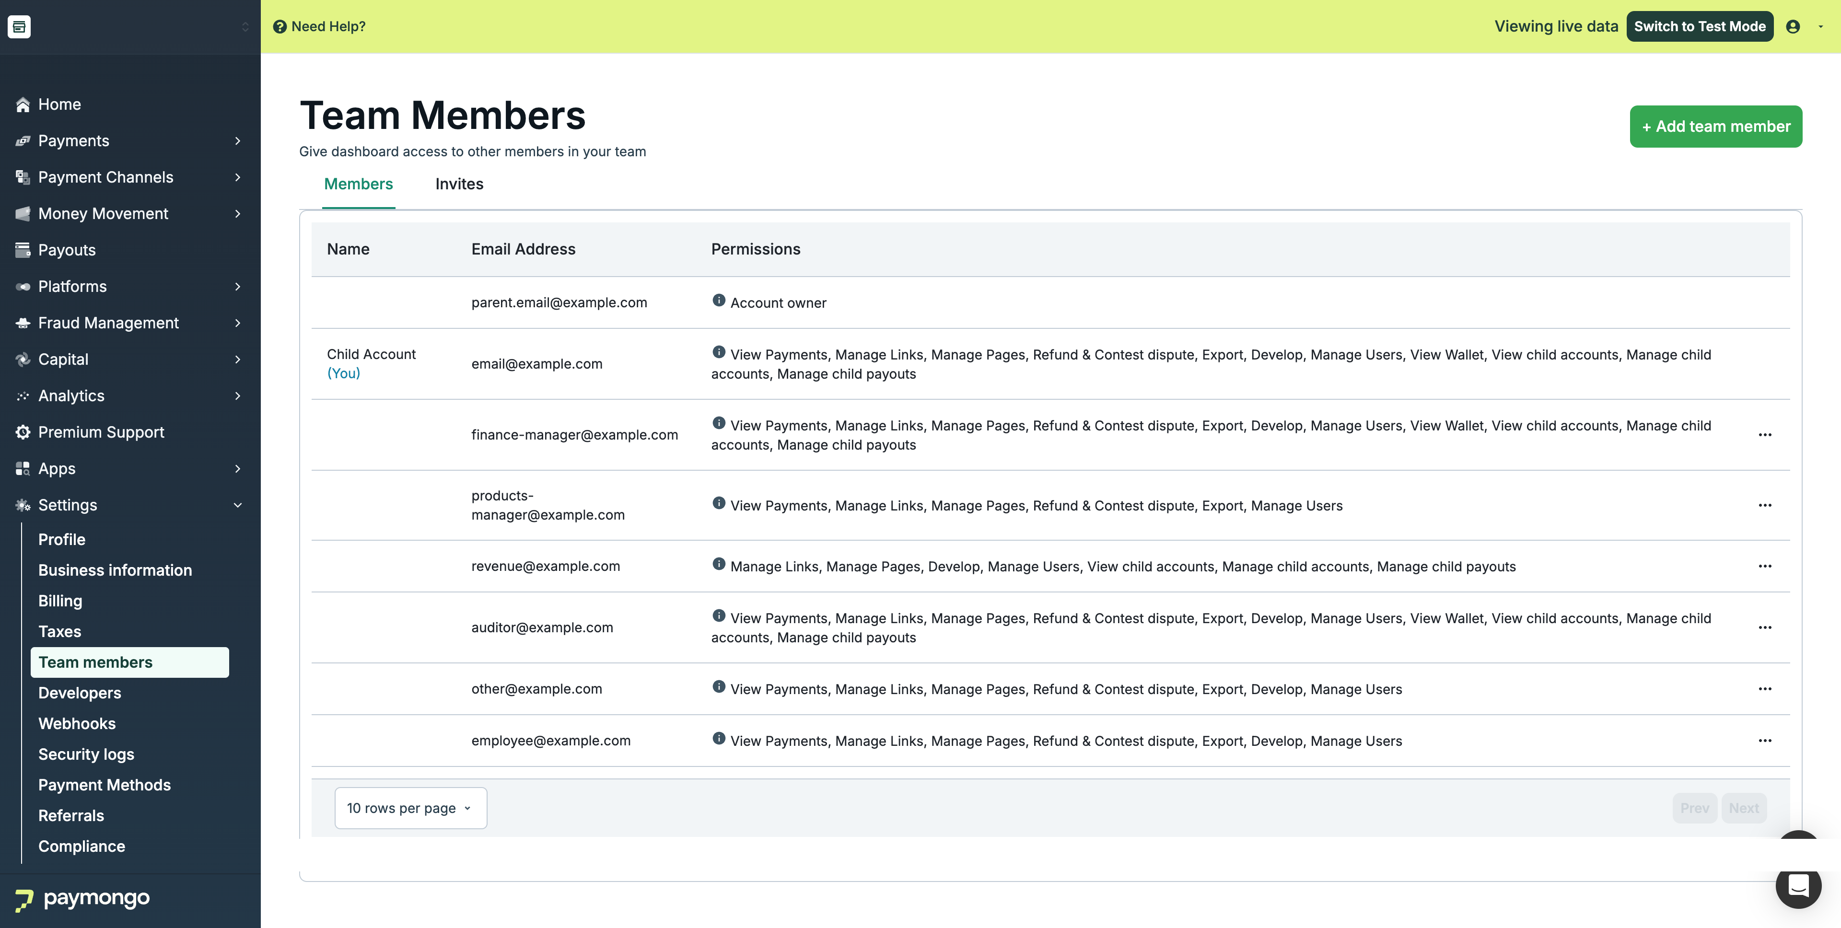Open Security logs in Settings menu

tap(86, 754)
